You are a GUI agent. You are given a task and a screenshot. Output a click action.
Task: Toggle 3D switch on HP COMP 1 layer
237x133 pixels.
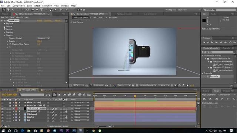pos(66,112)
